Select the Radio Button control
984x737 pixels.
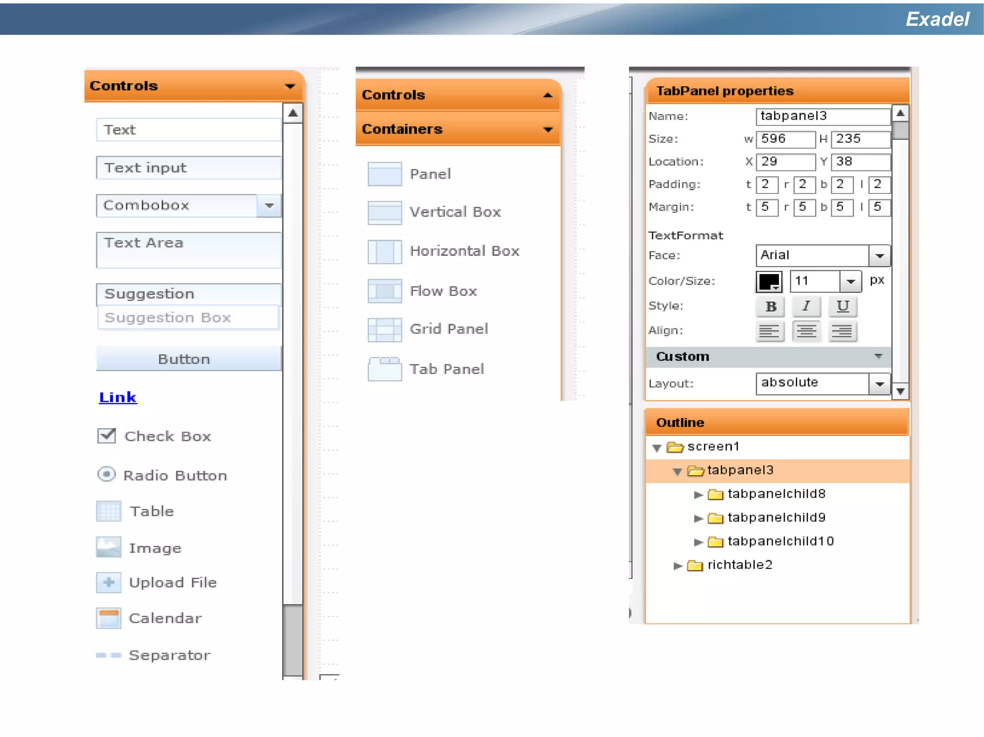(x=106, y=474)
